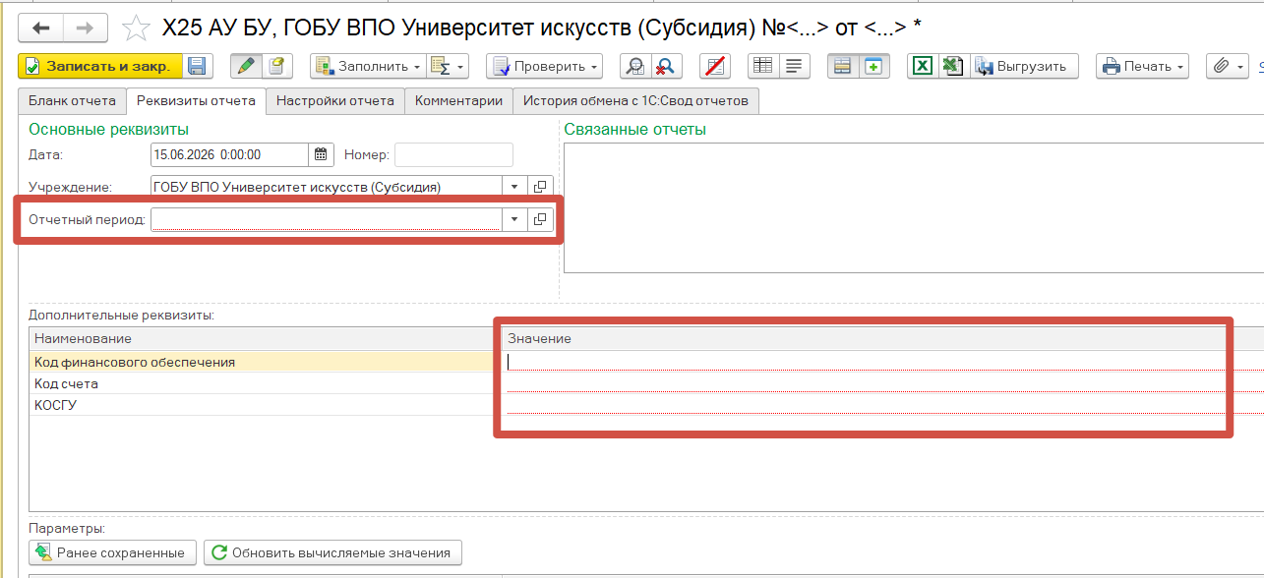This screenshot has height=578, width=1264.
Task: Switch to the Бланк отчета tab
Action: click(72, 100)
